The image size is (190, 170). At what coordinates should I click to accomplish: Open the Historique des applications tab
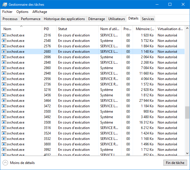(64, 19)
